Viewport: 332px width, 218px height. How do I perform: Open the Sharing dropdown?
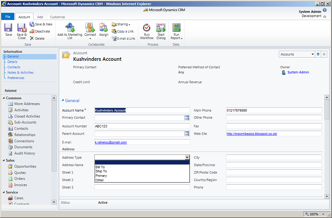point(121,24)
